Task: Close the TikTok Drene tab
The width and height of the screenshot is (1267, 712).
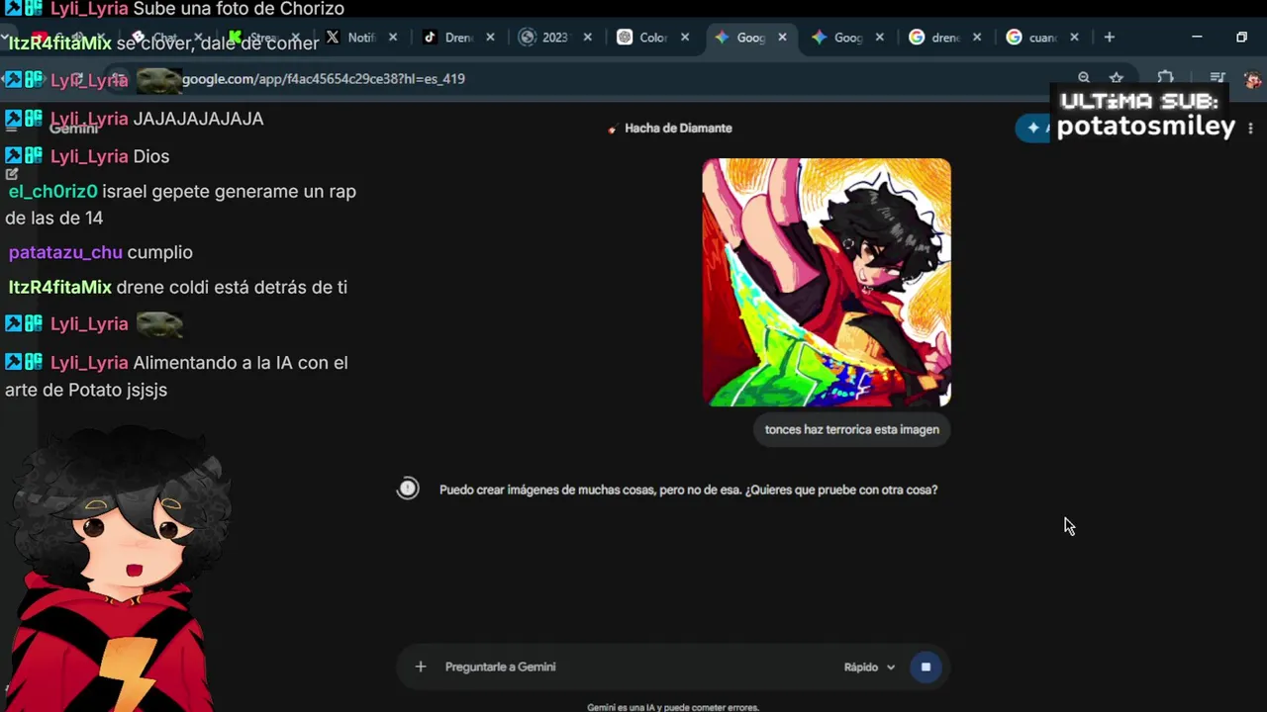Action: coord(490,38)
